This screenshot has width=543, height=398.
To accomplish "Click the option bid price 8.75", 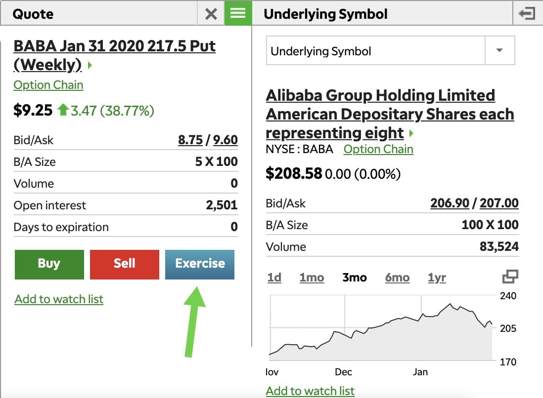I will 190,140.
